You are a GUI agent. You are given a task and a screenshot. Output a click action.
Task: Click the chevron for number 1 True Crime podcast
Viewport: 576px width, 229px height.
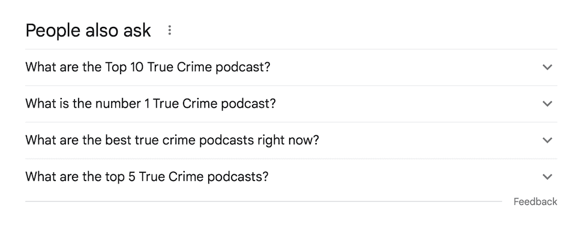547,104
